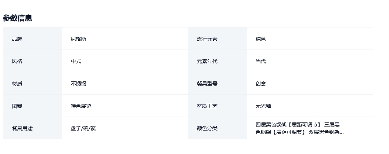Select the 风格 label cell
Image resolution: width=389 pixels, height=154 pixels.
17,61
